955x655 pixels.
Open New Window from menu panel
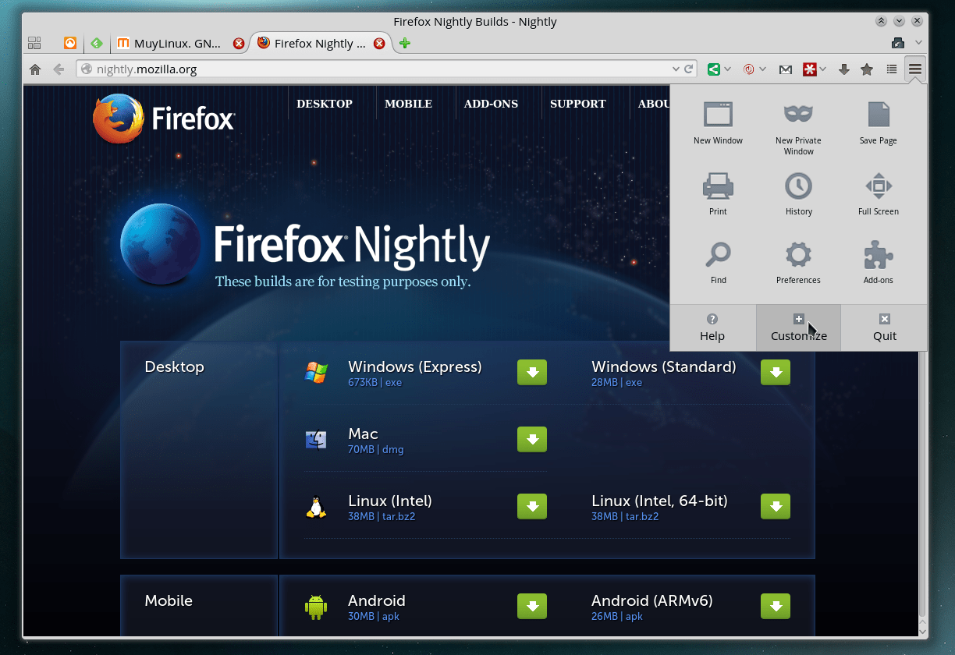tap(718, 123)
